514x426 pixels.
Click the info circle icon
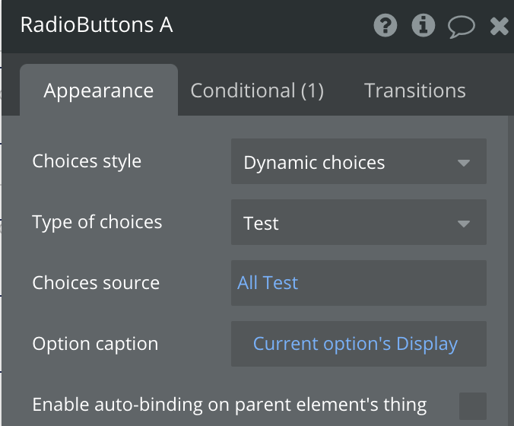pos(423,26)
